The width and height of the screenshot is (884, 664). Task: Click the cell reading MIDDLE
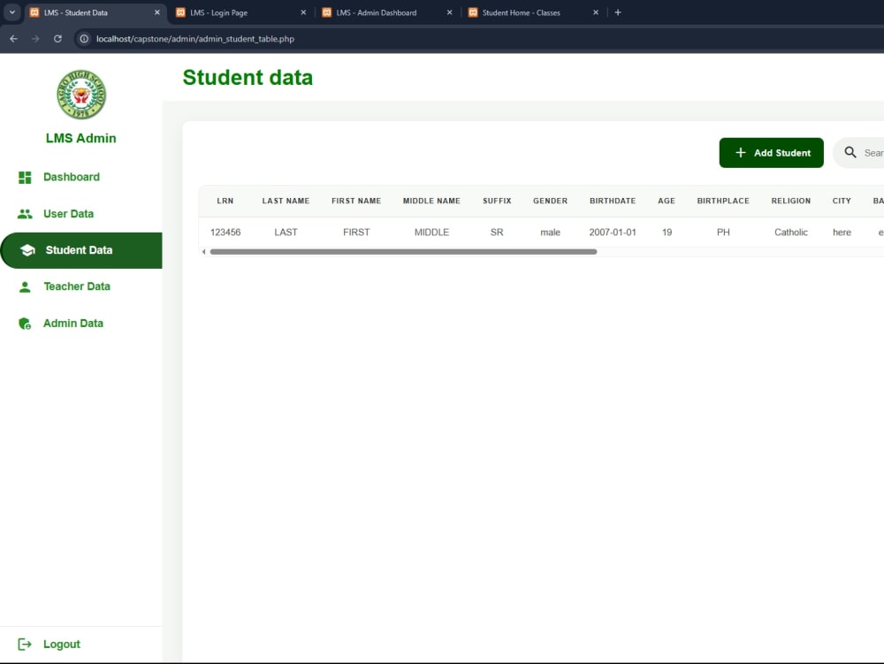pyautogui.click(x=432, y=233)
